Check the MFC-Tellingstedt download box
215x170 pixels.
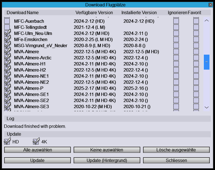[x=7, y=27]
